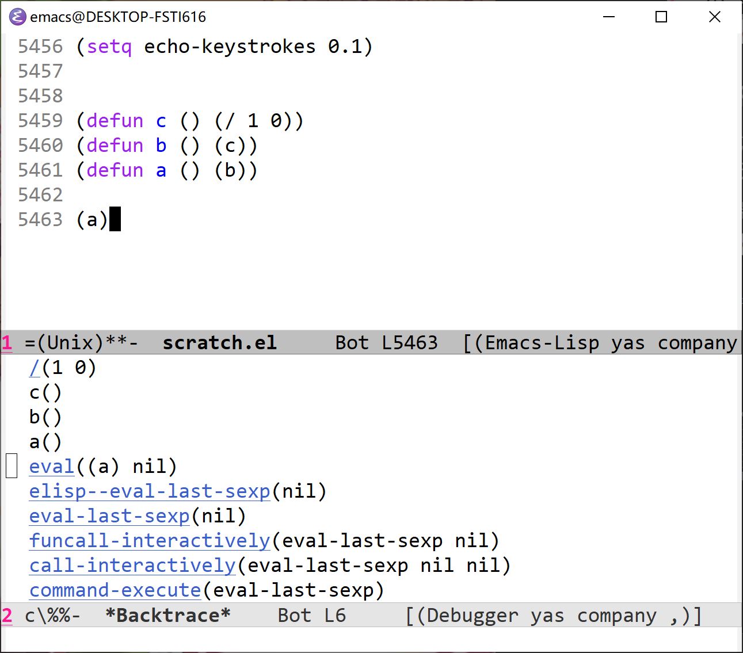Click the c() frame in backtrace
The height and width of the screenshot is (653, 743).
[45, 393]
